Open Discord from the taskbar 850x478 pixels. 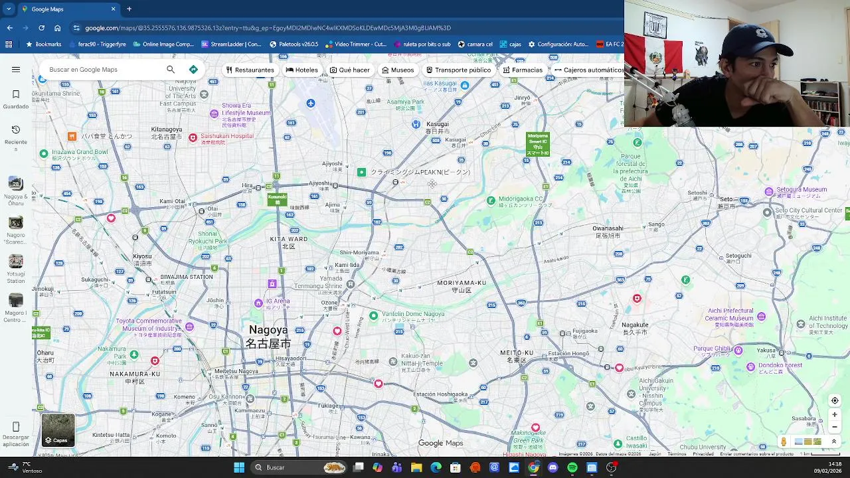[553, 467]
